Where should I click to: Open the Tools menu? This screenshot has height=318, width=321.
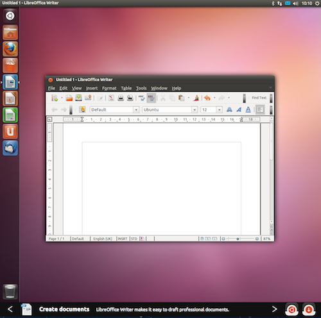(141, 88)
